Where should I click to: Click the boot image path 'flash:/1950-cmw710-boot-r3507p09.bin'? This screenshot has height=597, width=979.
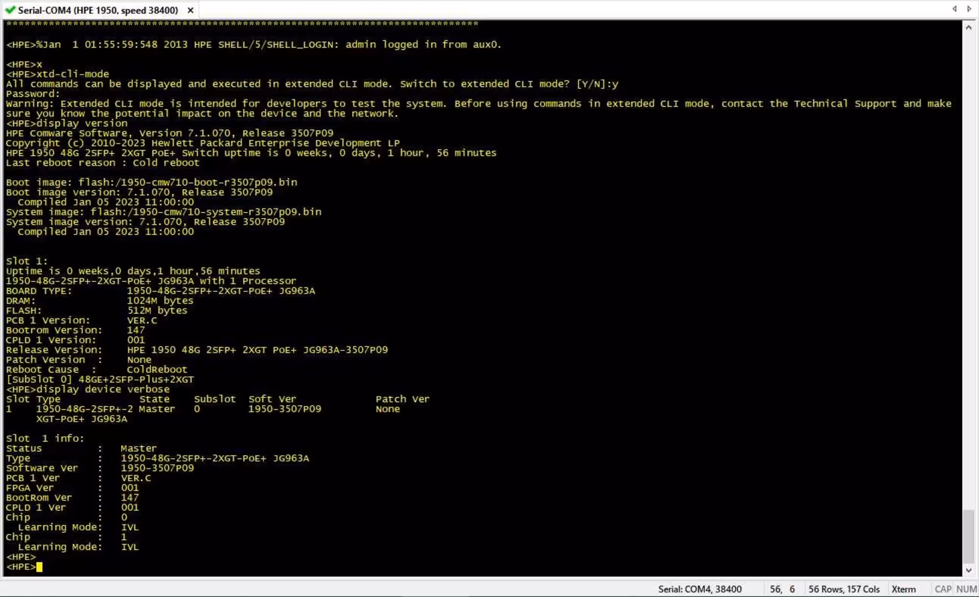188,183
